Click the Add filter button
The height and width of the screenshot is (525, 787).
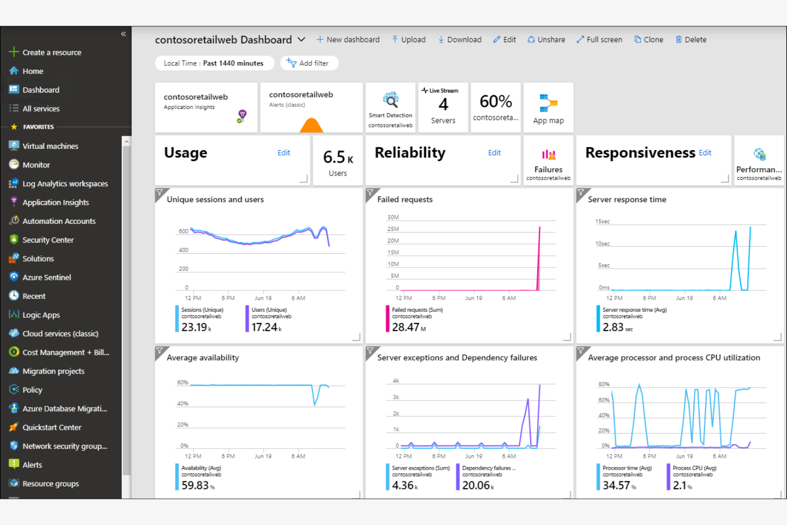(x=309, y=63)
